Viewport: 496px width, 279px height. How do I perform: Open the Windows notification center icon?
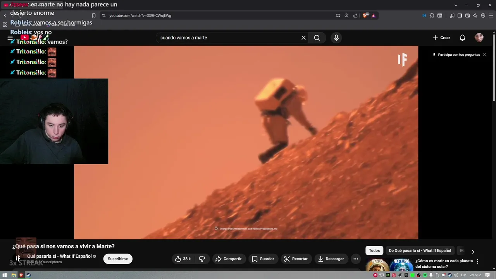pos(487,275)
